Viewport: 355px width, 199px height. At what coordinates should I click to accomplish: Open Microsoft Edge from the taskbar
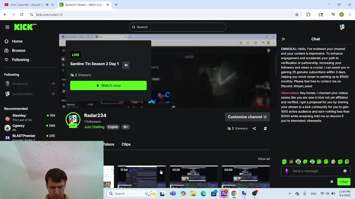[x=204, y=193]
